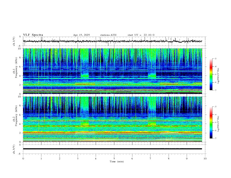
Task: Select the date text "Apr. 15, 2025"
Action: point(81,35)
